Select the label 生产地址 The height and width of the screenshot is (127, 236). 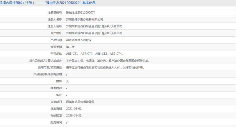tap(56, 33)
